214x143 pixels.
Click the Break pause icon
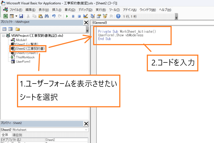point(73,16)
